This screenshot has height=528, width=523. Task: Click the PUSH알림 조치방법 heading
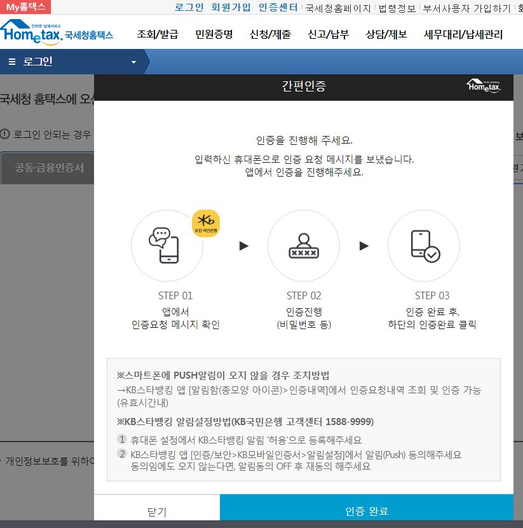(223, 375)
